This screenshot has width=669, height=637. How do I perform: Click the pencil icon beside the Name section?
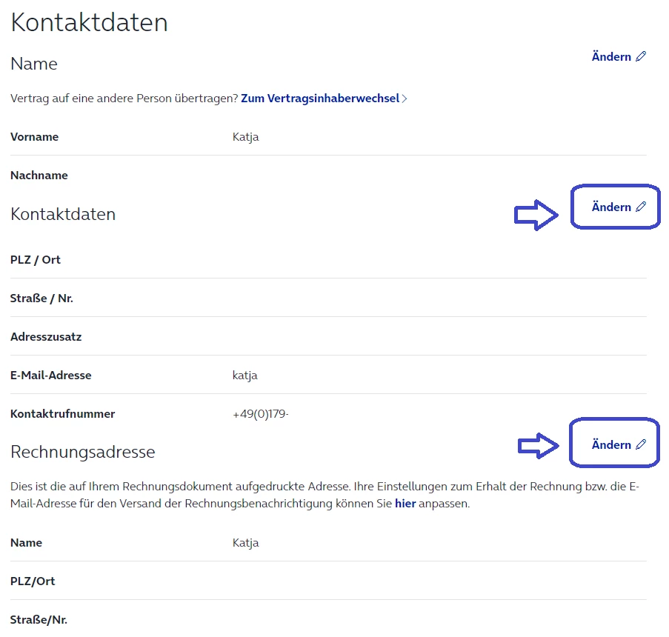pos(641,56)
